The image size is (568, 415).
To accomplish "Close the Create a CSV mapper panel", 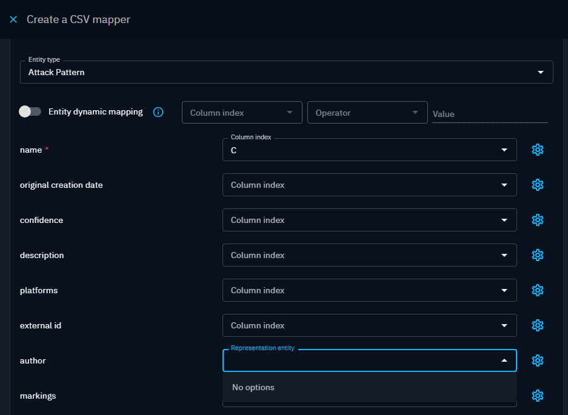I will [13, 19].
